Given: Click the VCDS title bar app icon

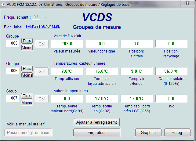Looking at the screenshot, I should (x=3, y=5).
